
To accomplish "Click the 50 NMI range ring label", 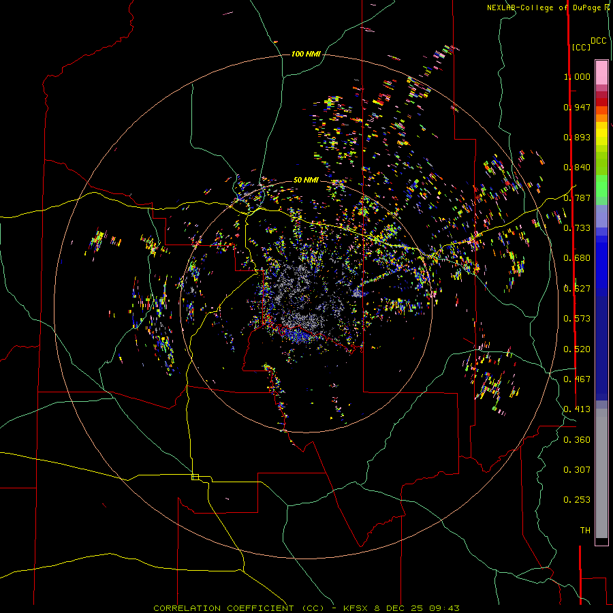I will click(x=306, y=180).
